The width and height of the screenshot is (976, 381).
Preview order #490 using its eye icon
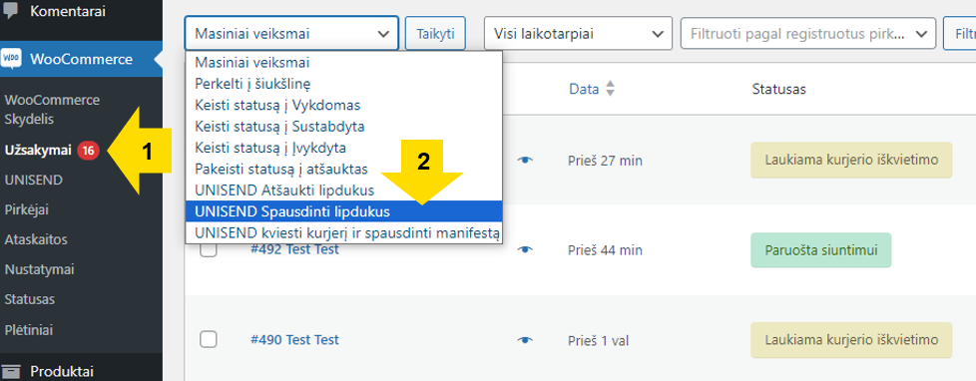coord(526,340)
